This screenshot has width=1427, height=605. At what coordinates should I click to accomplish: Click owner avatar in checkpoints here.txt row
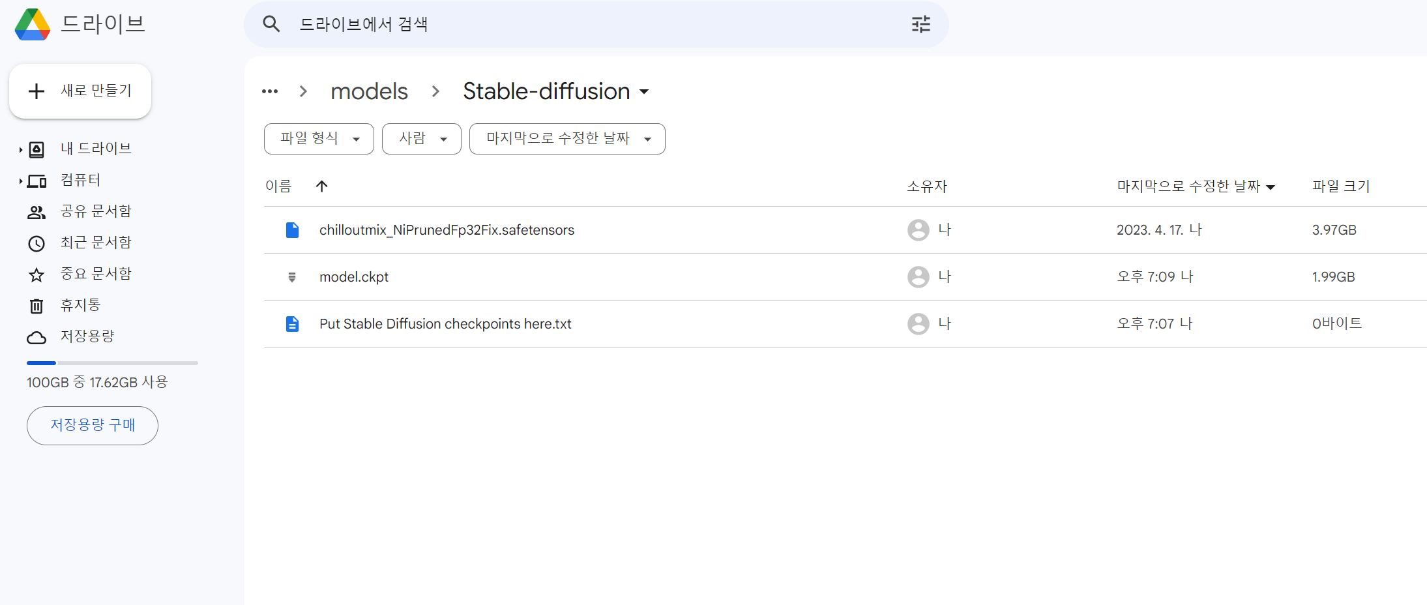919,324
